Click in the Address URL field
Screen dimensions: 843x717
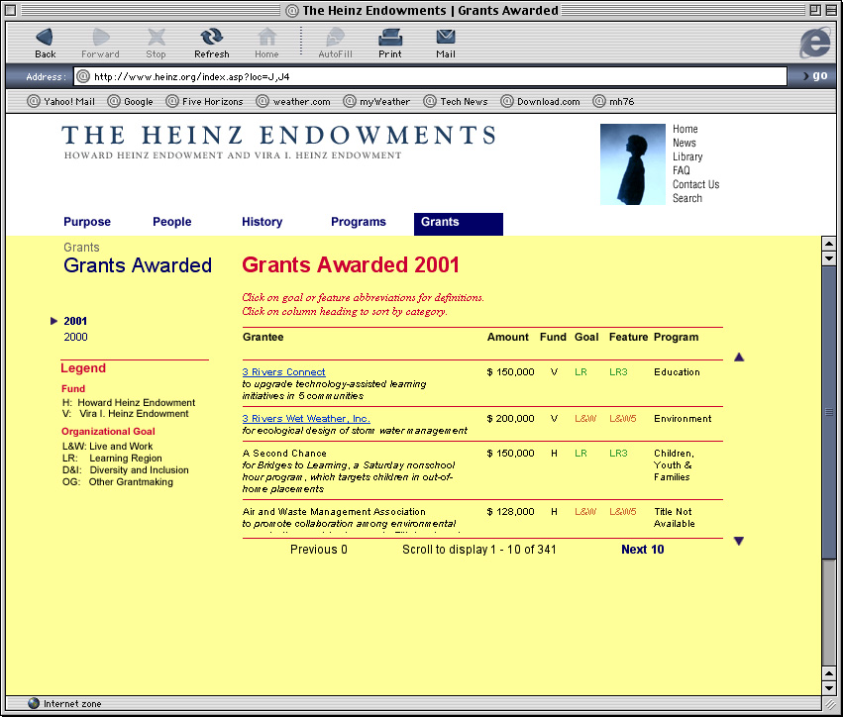(436, 76)
